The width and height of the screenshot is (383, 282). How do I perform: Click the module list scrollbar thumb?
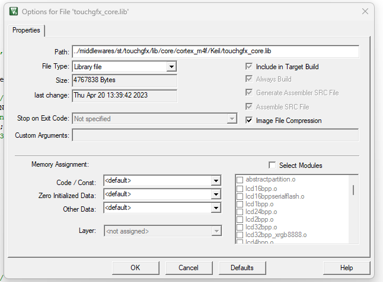click(x=353, y=190)
